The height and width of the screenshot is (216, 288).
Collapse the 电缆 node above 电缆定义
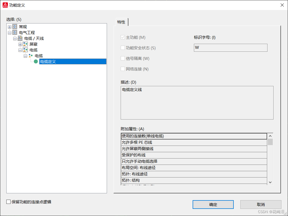(x=25, y=56)
